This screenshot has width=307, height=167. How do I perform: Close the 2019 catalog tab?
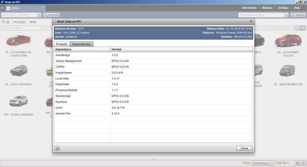pos(43,7)
